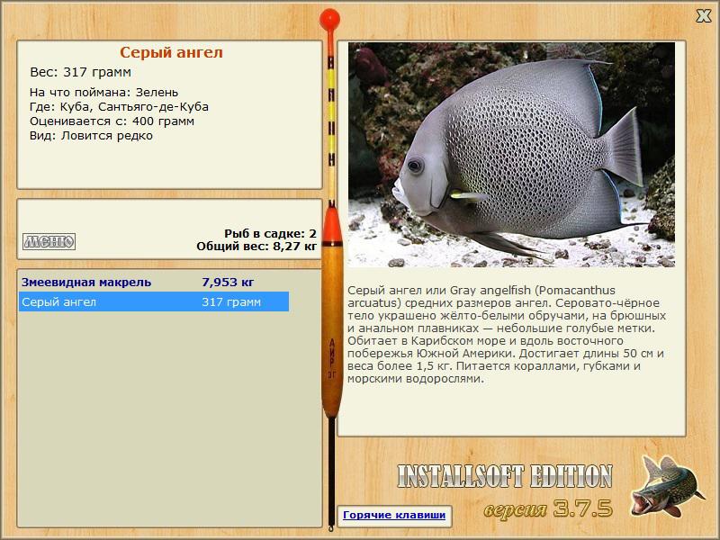Click the pike fish logo icon

click(x=666, y=486)
